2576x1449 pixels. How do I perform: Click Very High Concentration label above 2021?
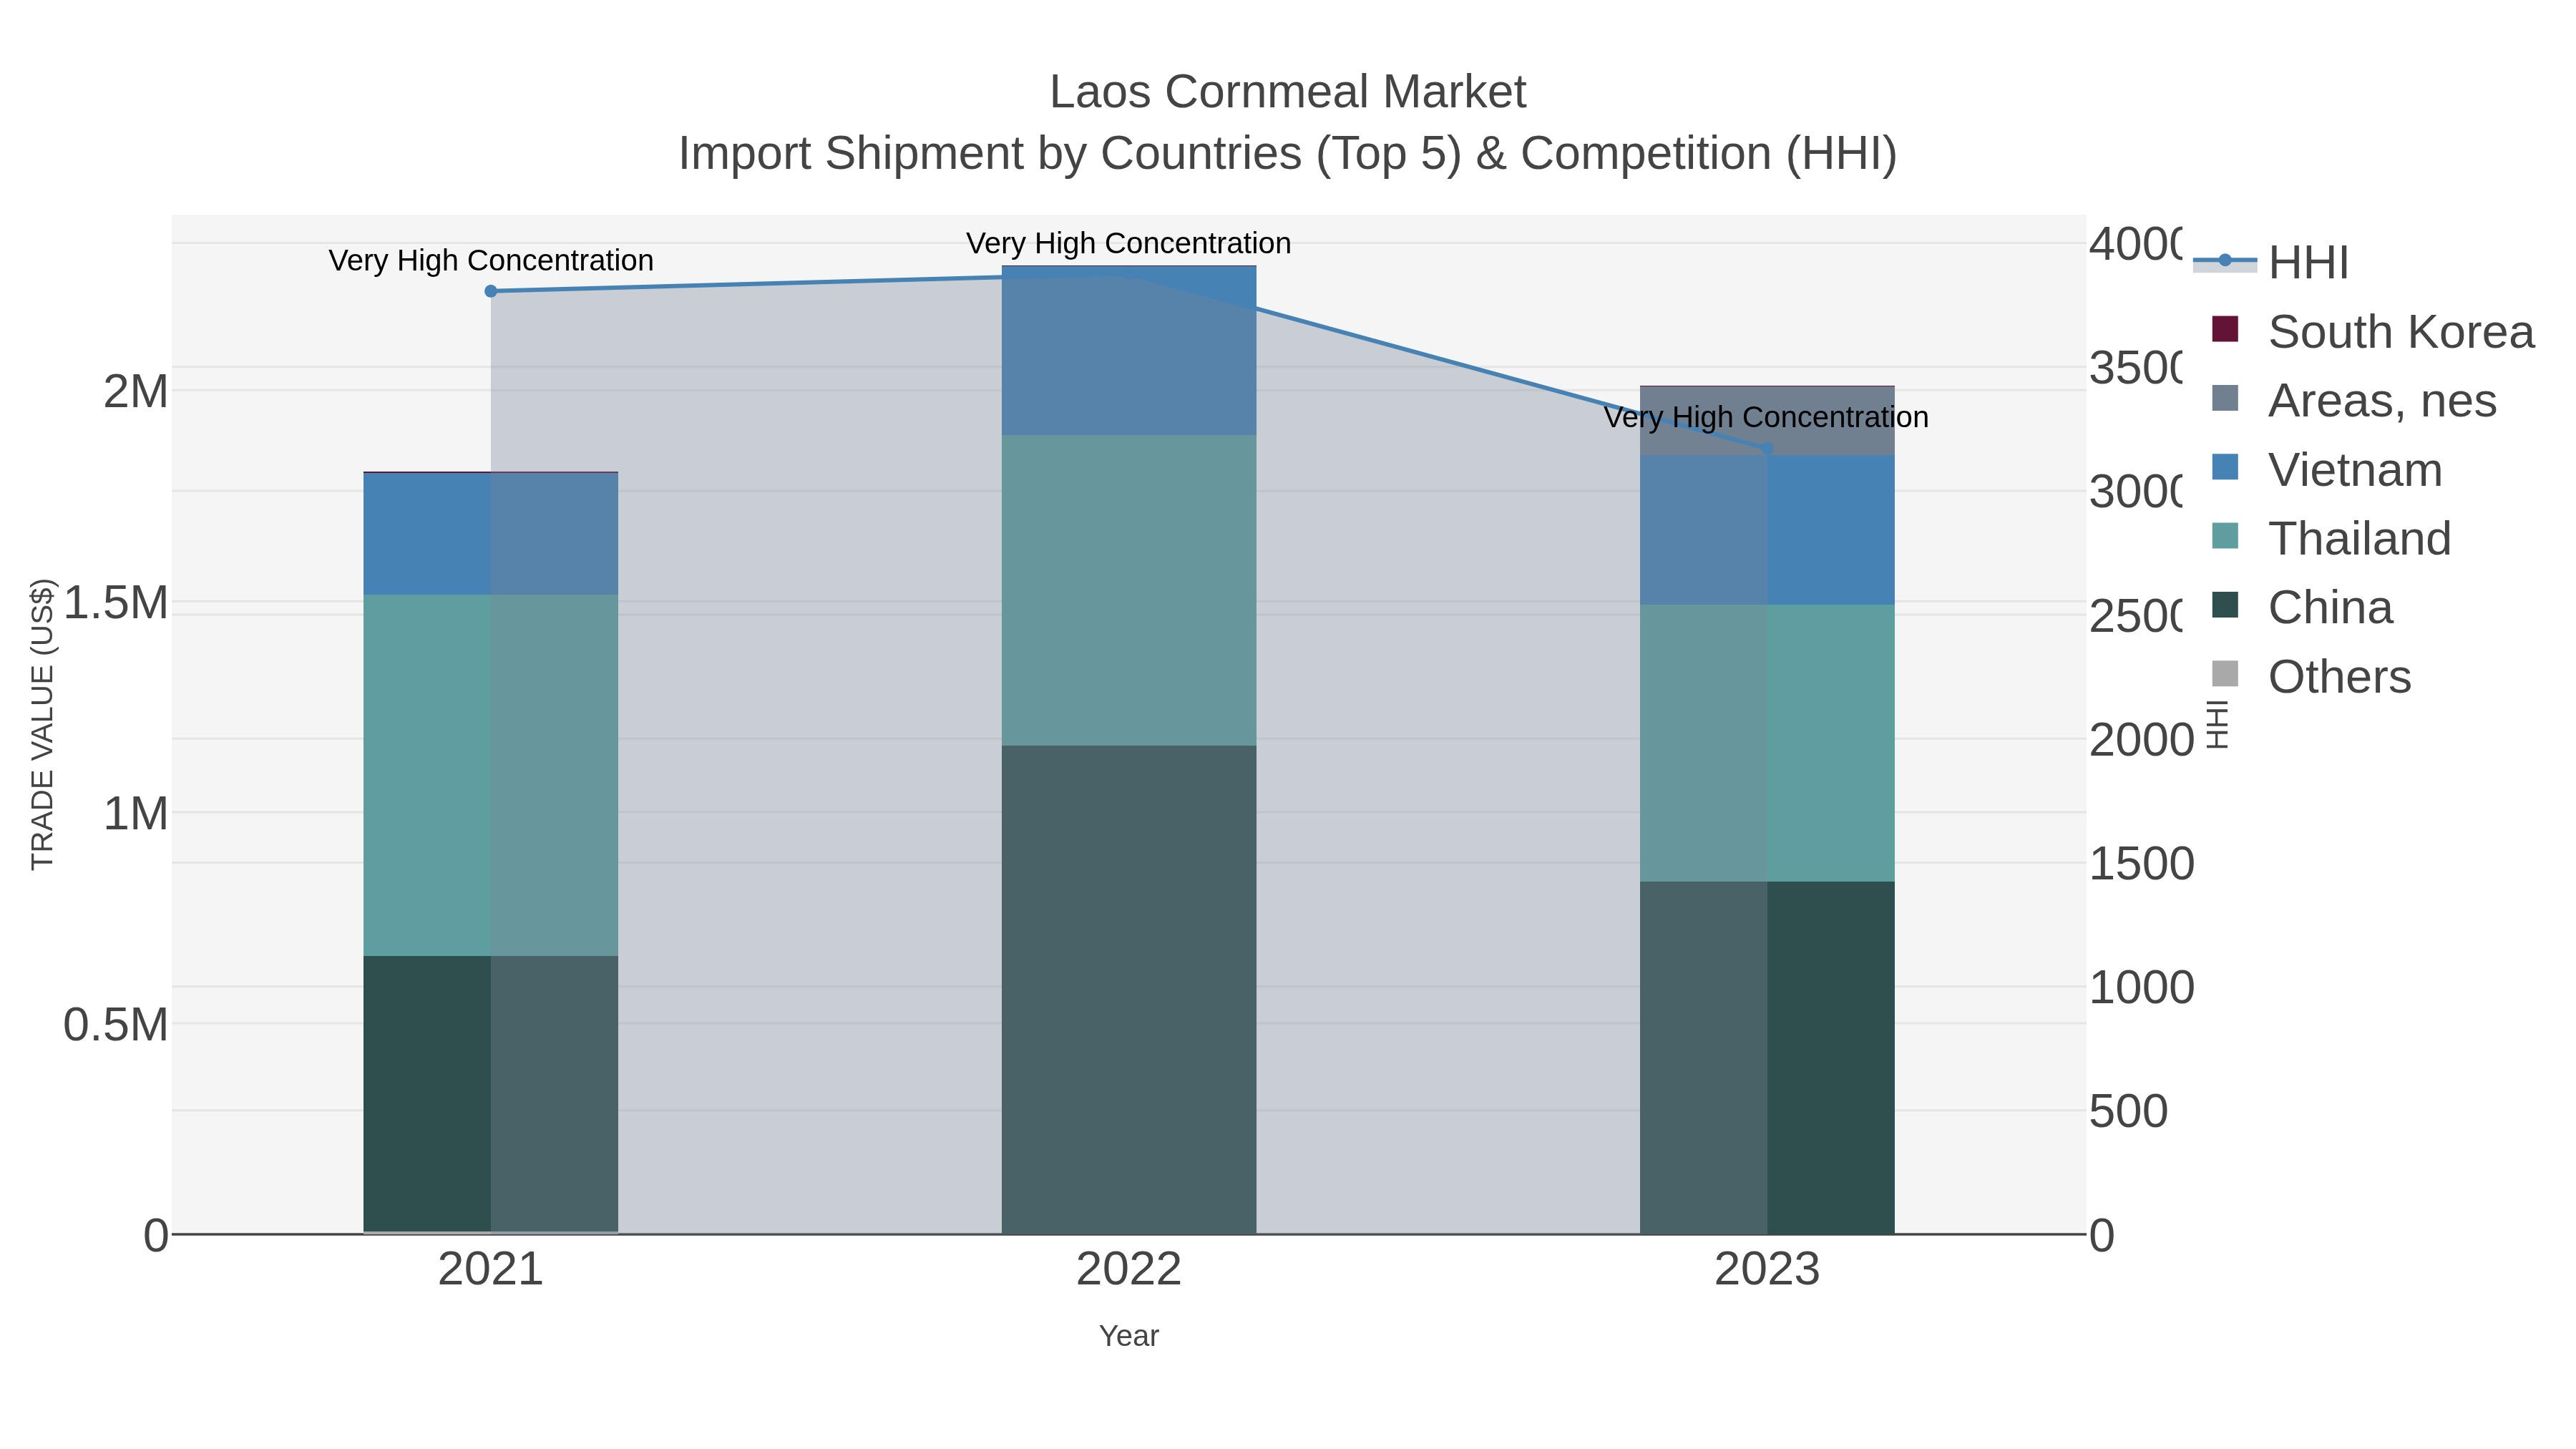[x=491, y=260]
